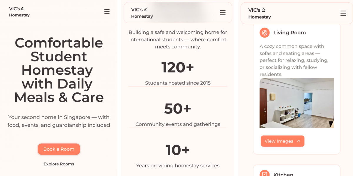Open the hamburger menu above the Living Room card

343,13
